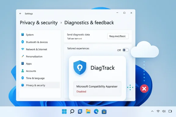The width and height of the screenshot is (176, 117).
Task: Click the Wi-Fi icon beside Network & Internet
Action: pyautogui.click(x=23, y=49)
